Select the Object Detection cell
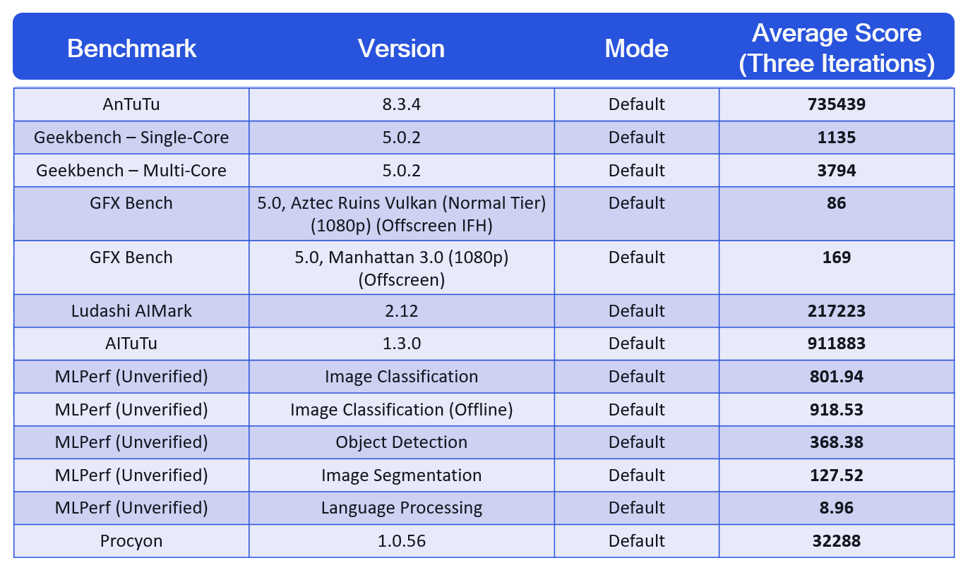Screen dimensions: 968x570 pos(401,442)
